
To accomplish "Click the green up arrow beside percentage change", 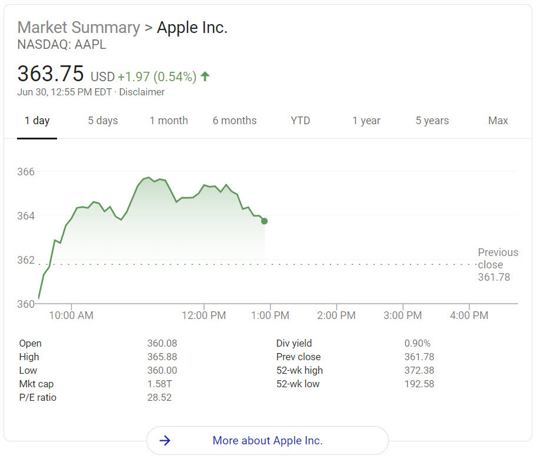I will tap(205, 77).
